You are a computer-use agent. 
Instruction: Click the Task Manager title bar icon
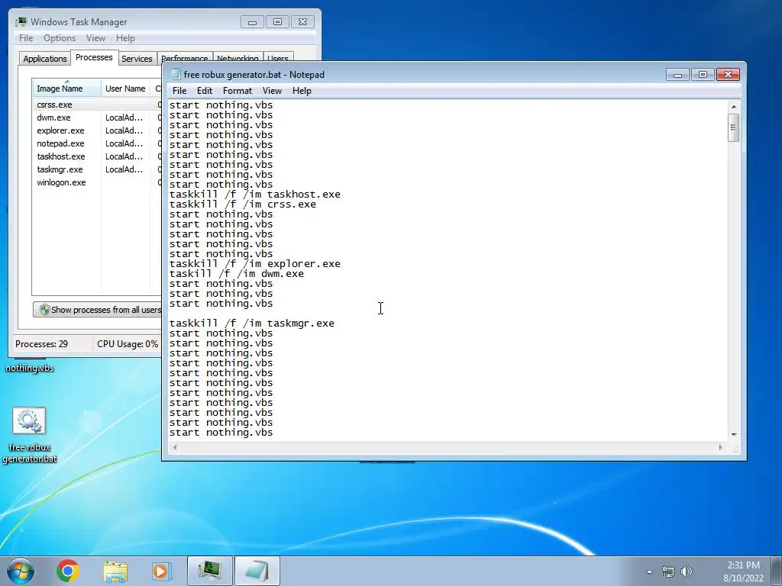(21, 22)
